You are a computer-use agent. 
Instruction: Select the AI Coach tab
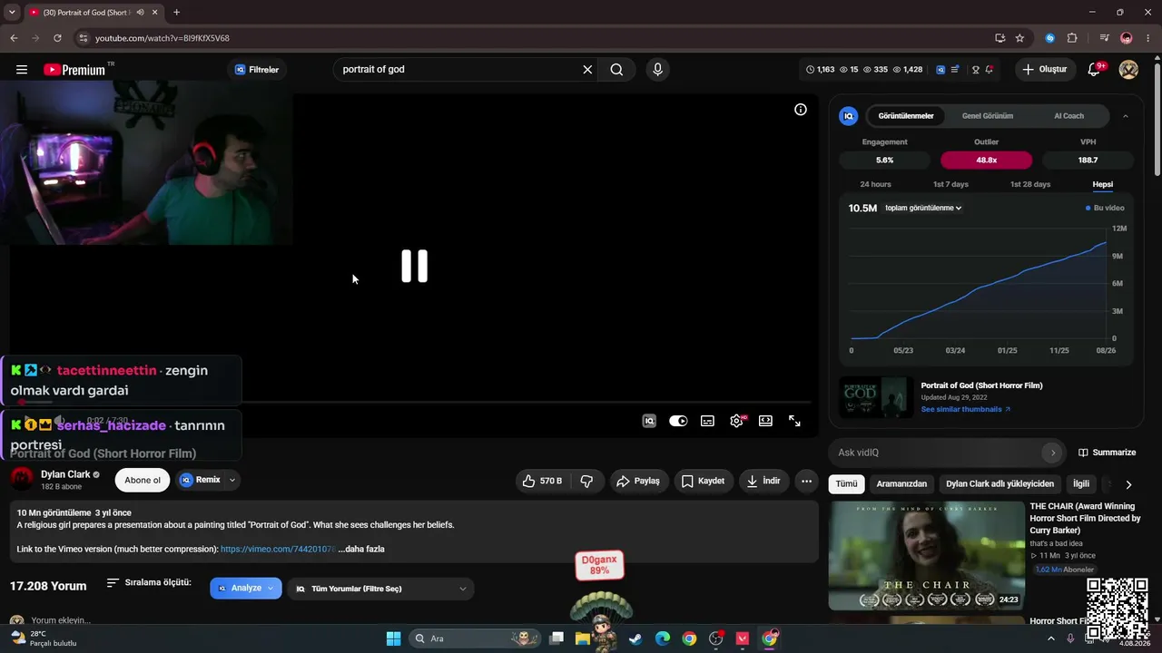(x=1068, y=116)
